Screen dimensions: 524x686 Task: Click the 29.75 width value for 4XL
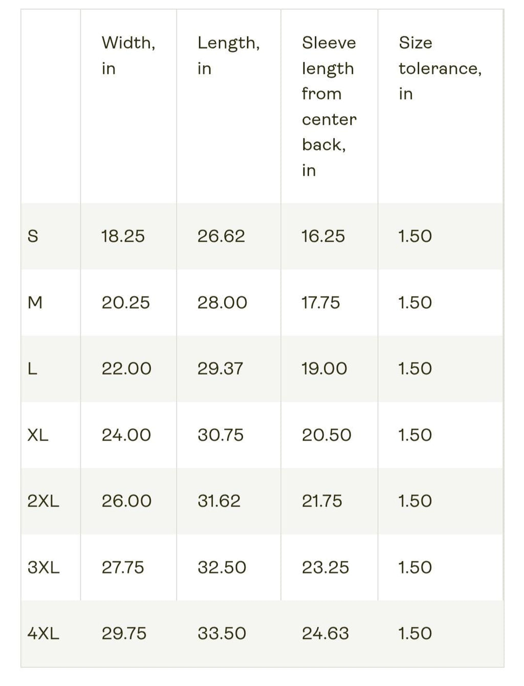point(124,634)
